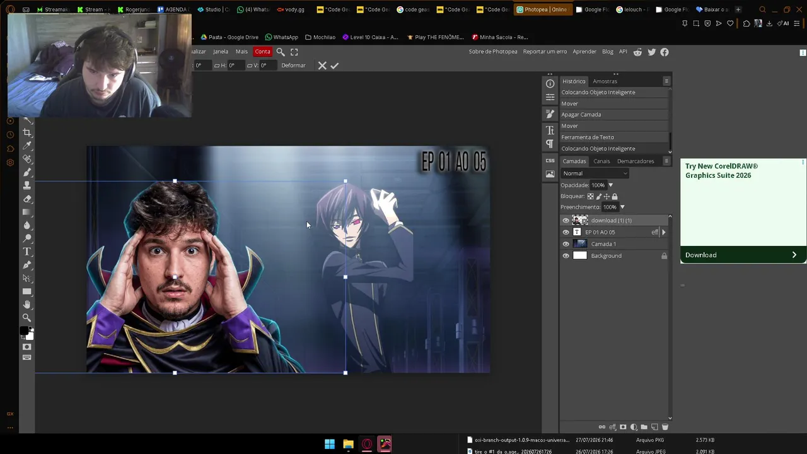Open the Histórico panel options menu
This screenshot has height=454, width=807.
666,81
